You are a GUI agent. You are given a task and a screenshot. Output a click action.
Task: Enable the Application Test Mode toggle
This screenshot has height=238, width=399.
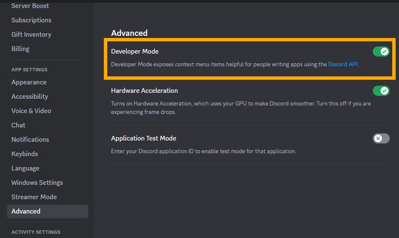tap(381, 138)
